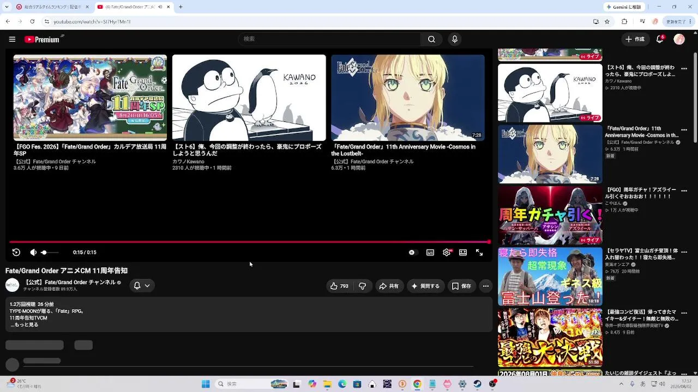Mute the video using the speaker icon
698x392 pixels.
[33, 252]
